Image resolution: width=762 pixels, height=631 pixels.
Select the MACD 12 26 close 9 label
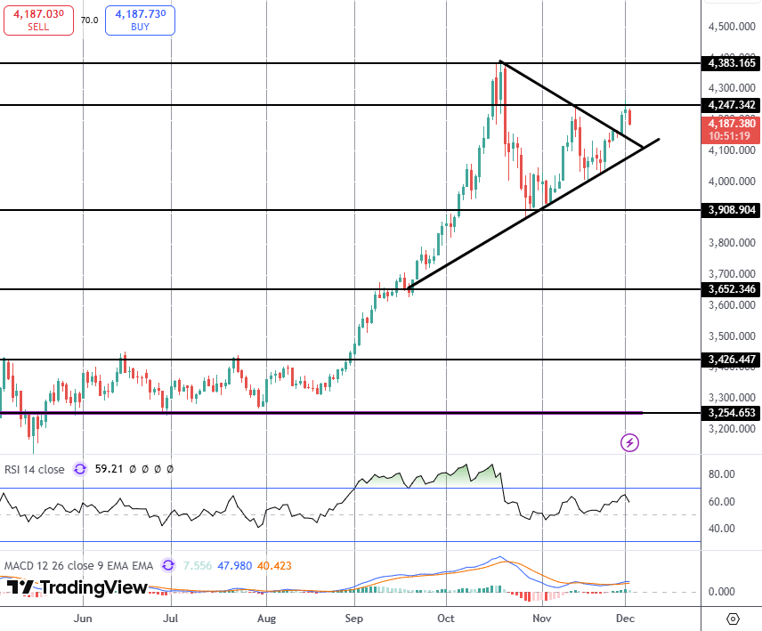click(x=76, y=566)
